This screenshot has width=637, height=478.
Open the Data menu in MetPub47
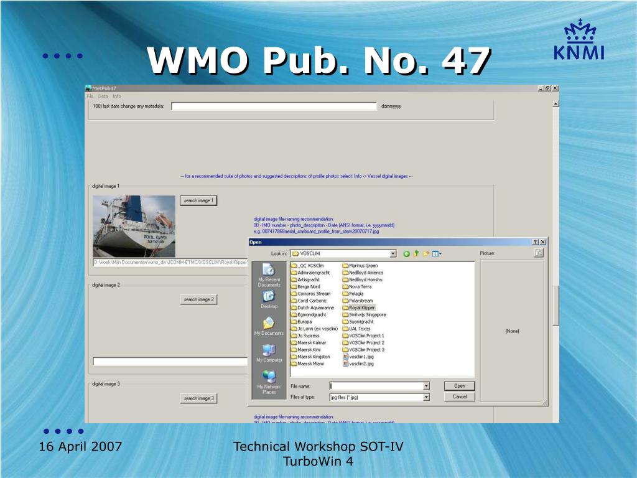tap(103, 96)
